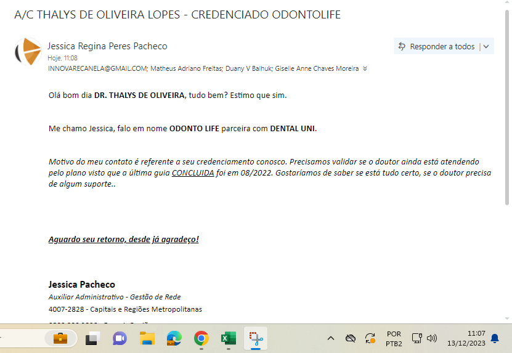Expand the recipients list chevron
This screenshot has width=512, height=353.
(365, 68)
